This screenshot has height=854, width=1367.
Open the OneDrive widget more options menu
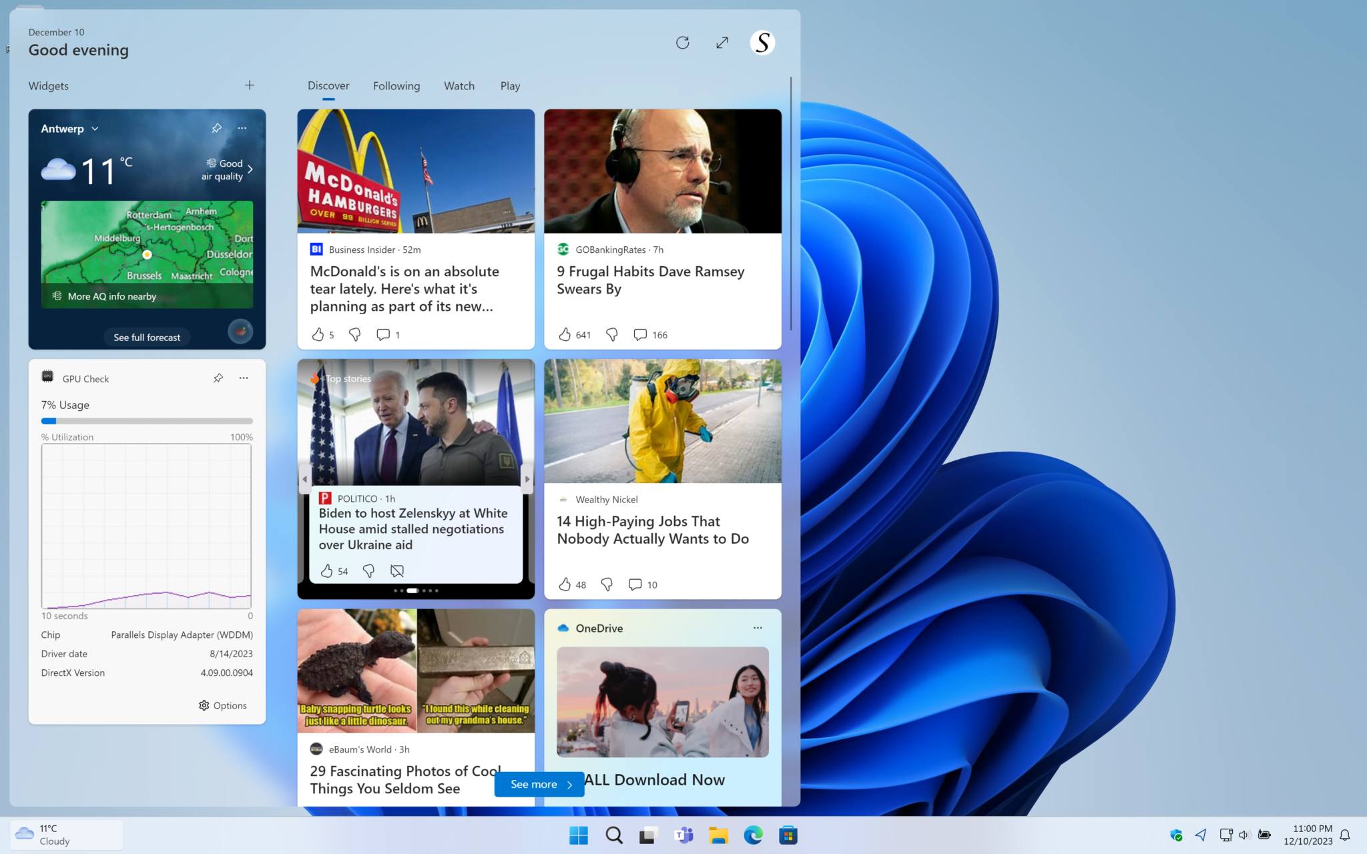point(758,628)
